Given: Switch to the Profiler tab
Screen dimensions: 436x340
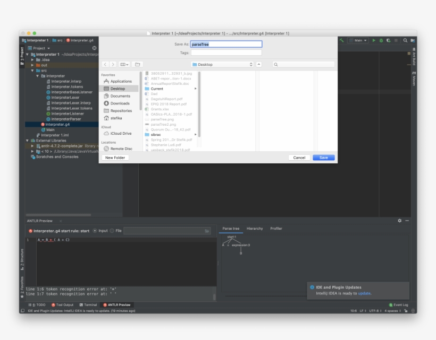Looking at the screenshot, I should pyautogui.click(x=276, y=228).
